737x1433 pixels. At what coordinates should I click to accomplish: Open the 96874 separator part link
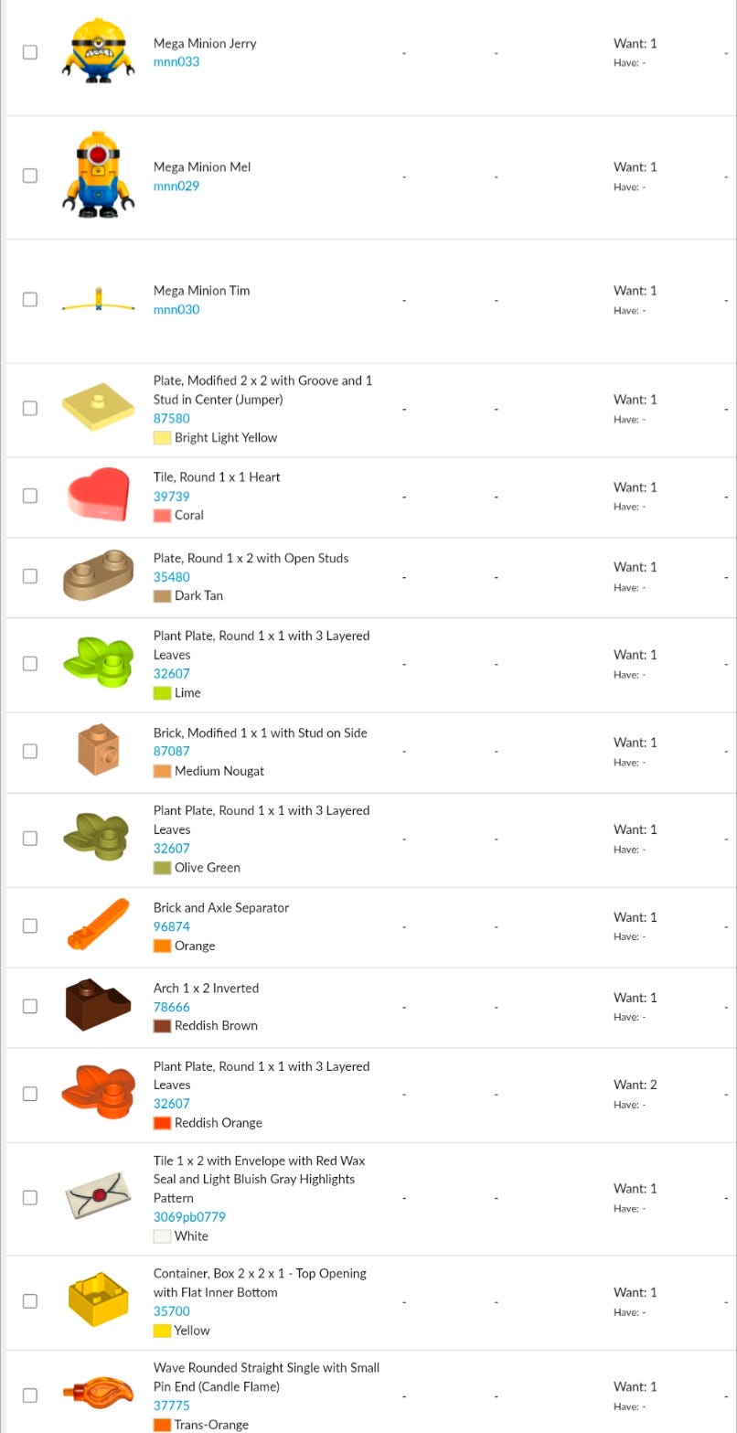(172, 926)
